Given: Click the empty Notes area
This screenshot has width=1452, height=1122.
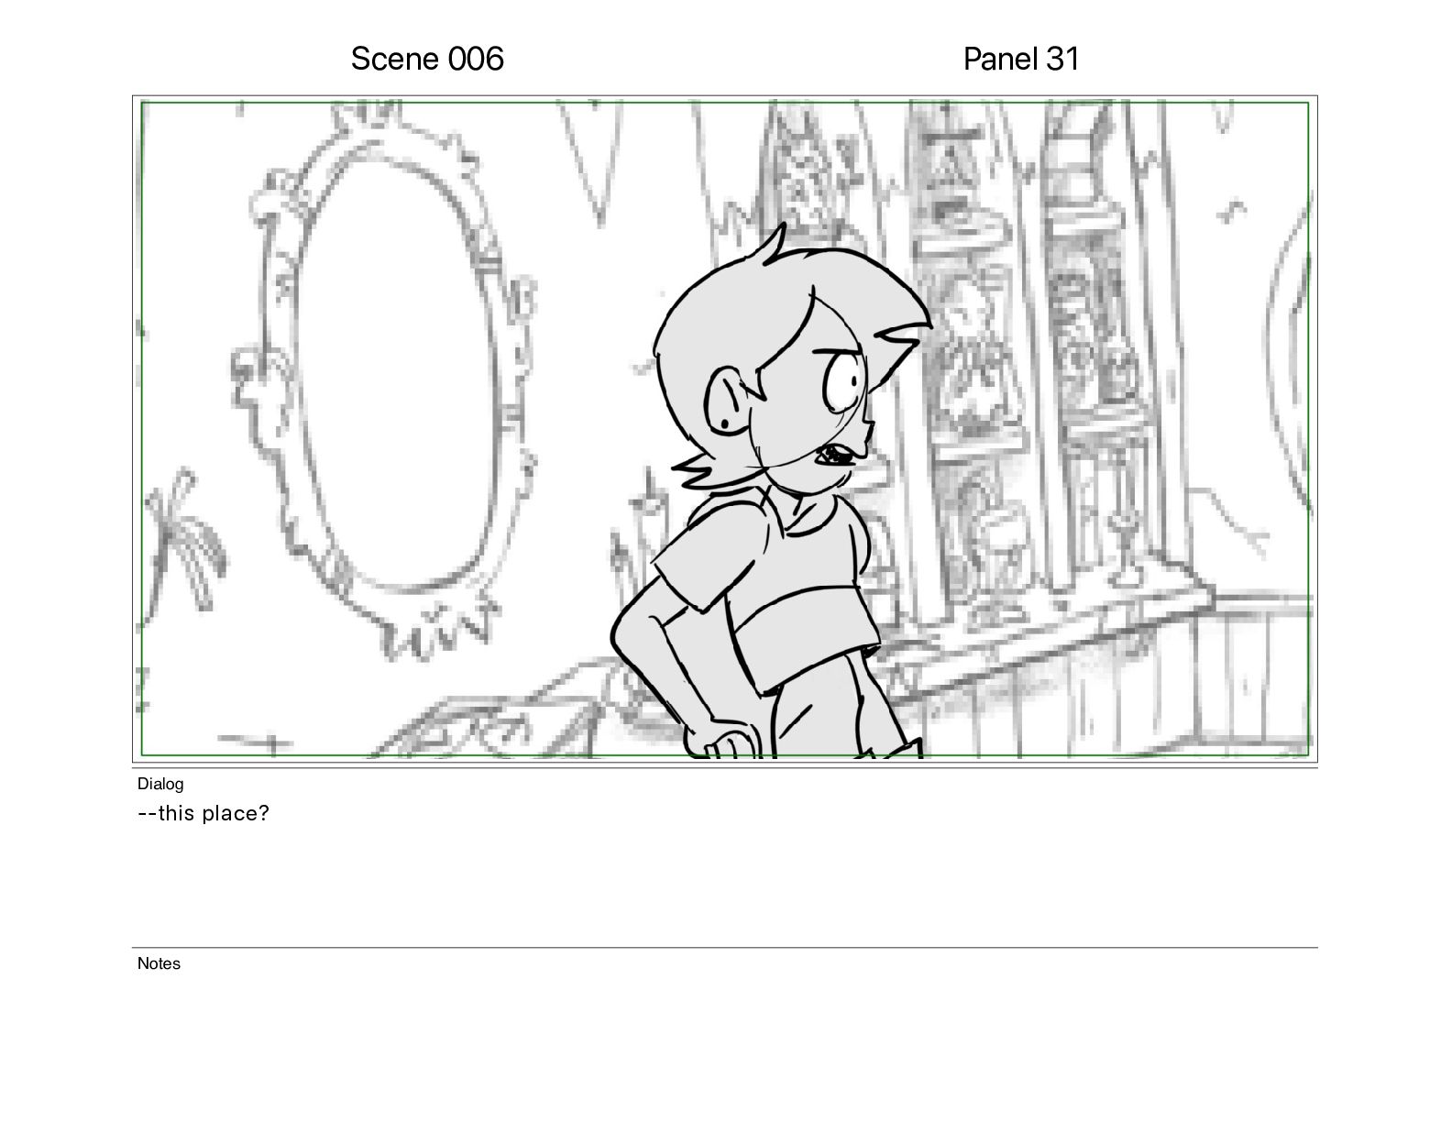Looking at the screenshot, I should [724, 1036].
